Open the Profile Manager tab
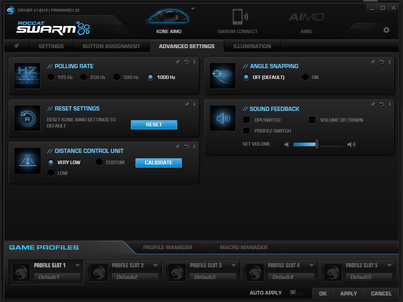The image size is (403, 302). point(168,247)
